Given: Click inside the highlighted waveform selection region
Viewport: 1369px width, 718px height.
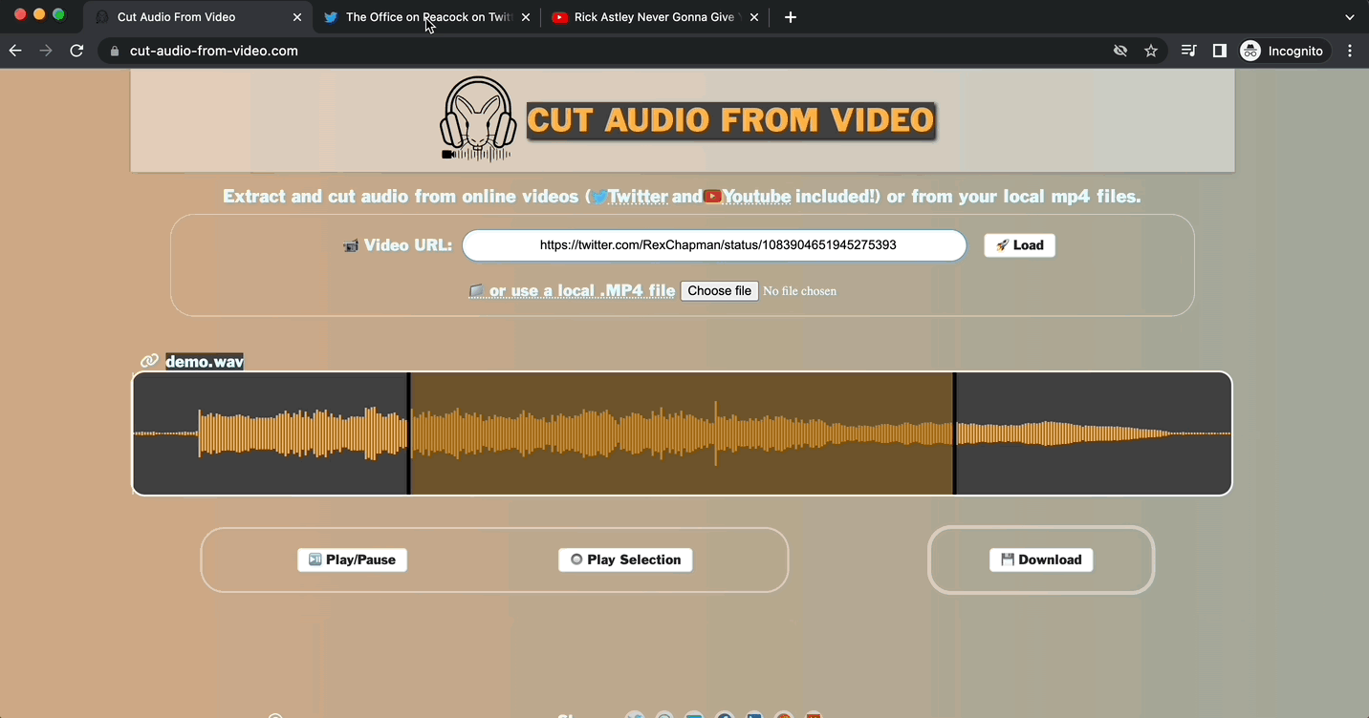Looking at the screenshot, I should click(682, 433).
